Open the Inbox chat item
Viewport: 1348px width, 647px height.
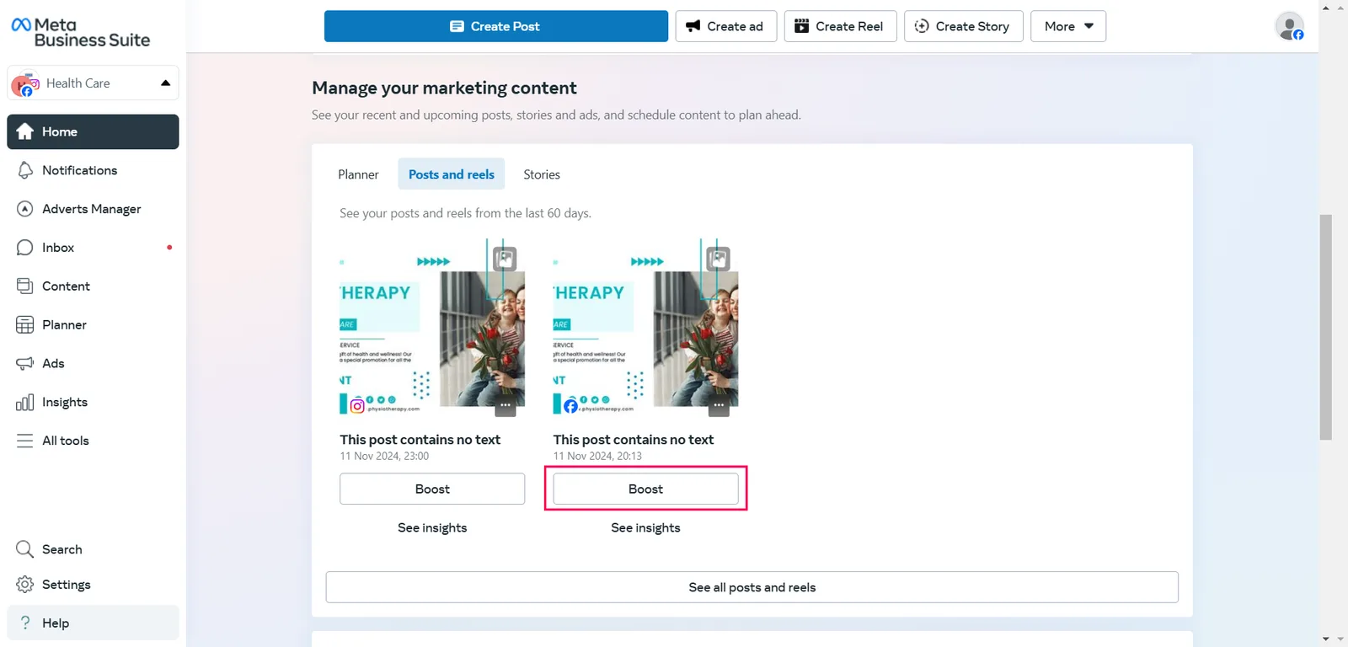[93, 248]
